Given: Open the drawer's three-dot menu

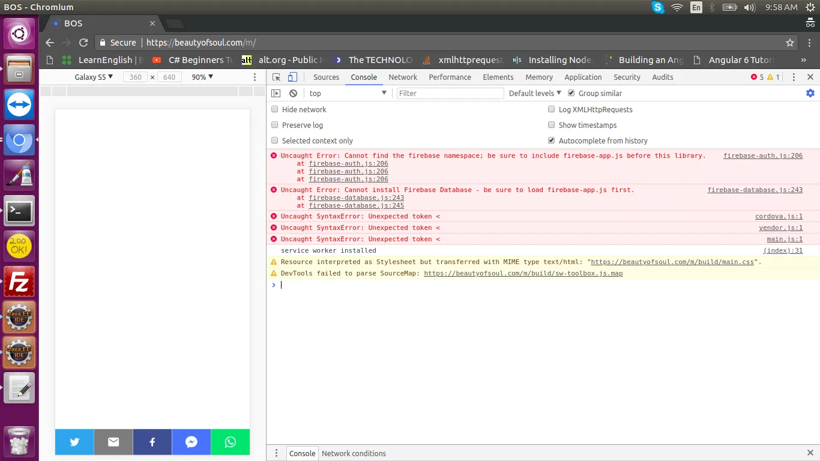Looking at the screenshot, I should (276, 453).
